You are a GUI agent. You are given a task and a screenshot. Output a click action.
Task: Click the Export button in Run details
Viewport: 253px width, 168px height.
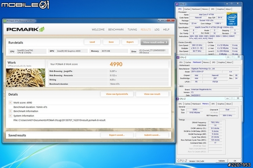coord(130,42)
